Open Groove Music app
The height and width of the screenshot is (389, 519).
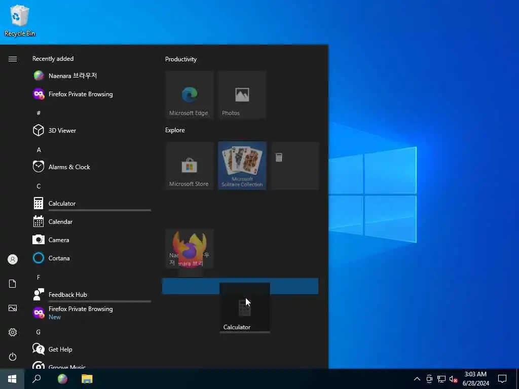91,366
